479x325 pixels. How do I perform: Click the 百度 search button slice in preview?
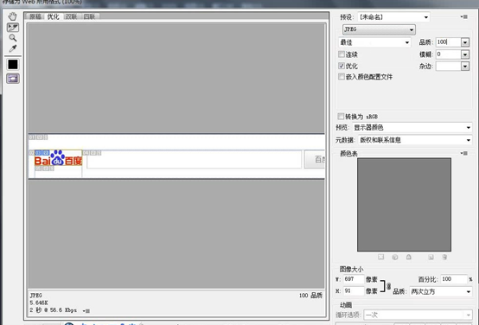pos(315,159)
